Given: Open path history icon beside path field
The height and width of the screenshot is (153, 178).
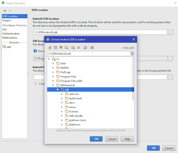Looking at the screenshot, I should pyautogui.click(x=132, y=53).
